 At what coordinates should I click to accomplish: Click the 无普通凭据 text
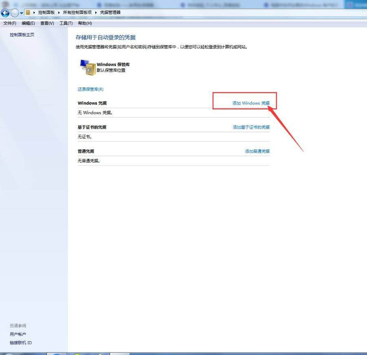(89, 161)
